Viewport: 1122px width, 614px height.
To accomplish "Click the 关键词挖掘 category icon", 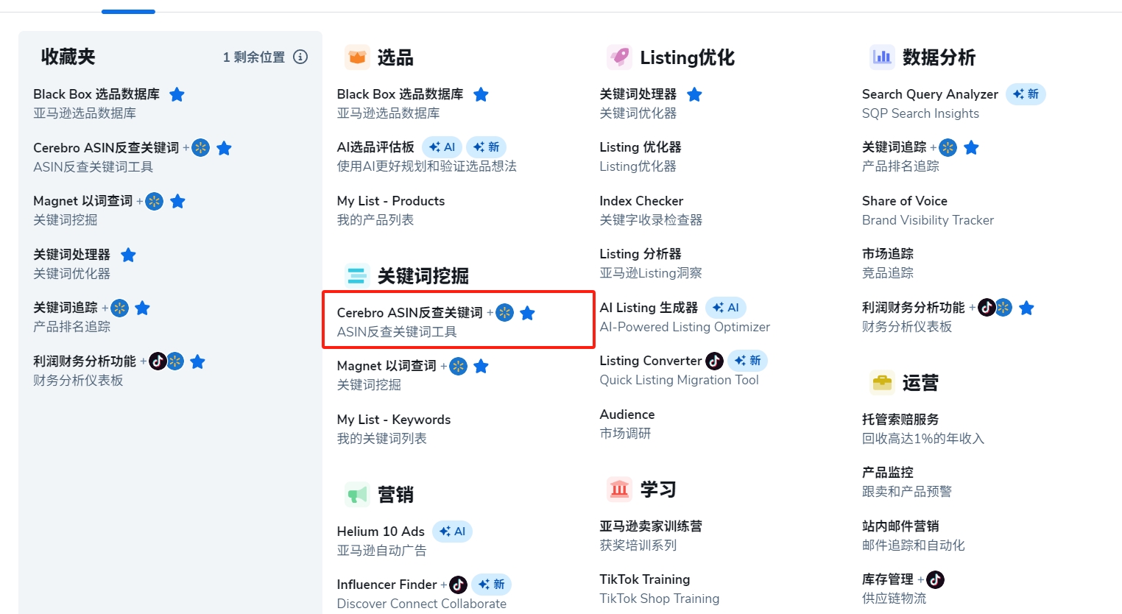I will 357,275.
